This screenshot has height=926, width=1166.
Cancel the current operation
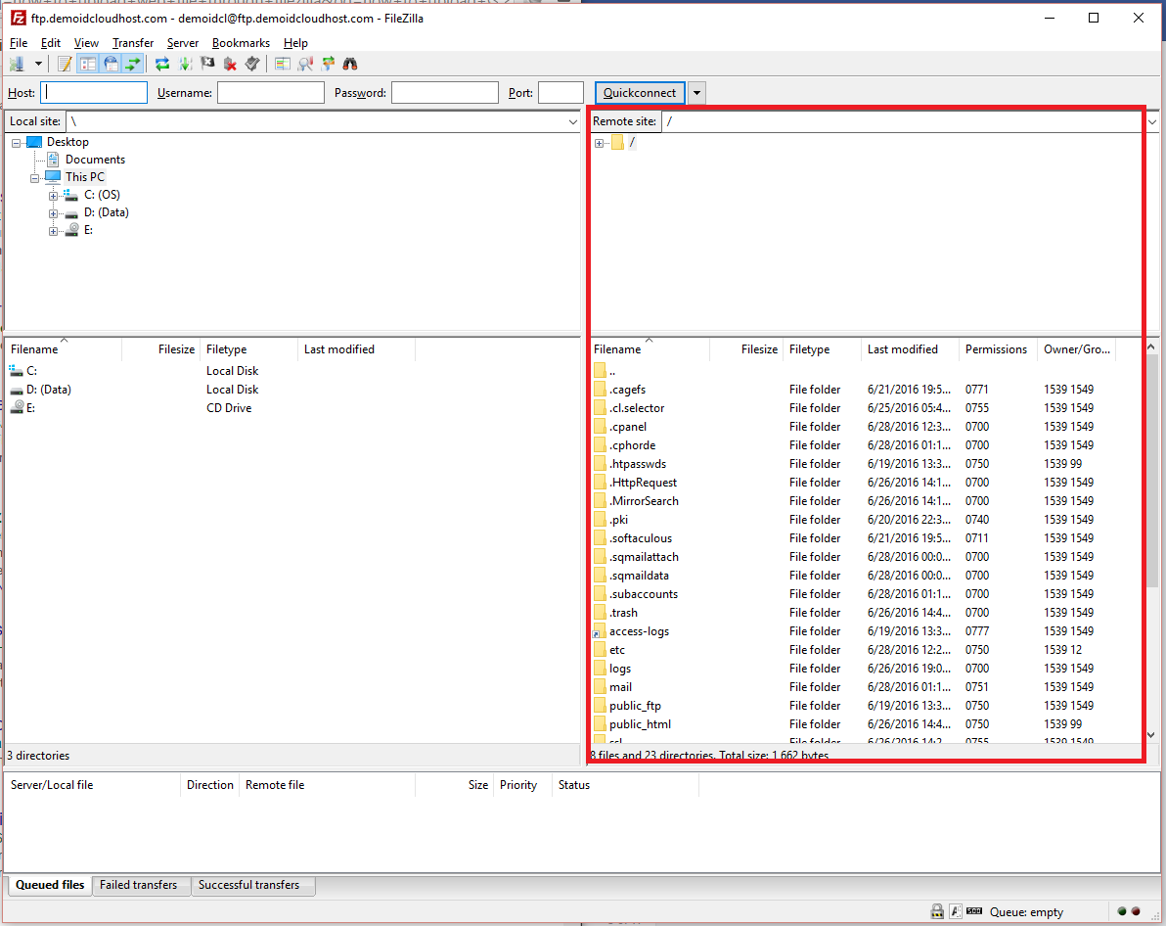pyautogui.click(x=206, y=63)
